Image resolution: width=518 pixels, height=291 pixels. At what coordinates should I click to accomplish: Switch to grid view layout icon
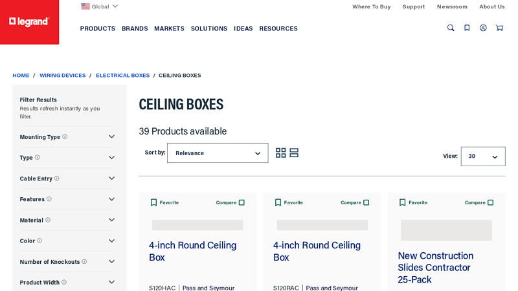click(281, 153)
